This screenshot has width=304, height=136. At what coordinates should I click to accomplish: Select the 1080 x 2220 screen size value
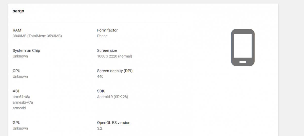click(115, 56)
